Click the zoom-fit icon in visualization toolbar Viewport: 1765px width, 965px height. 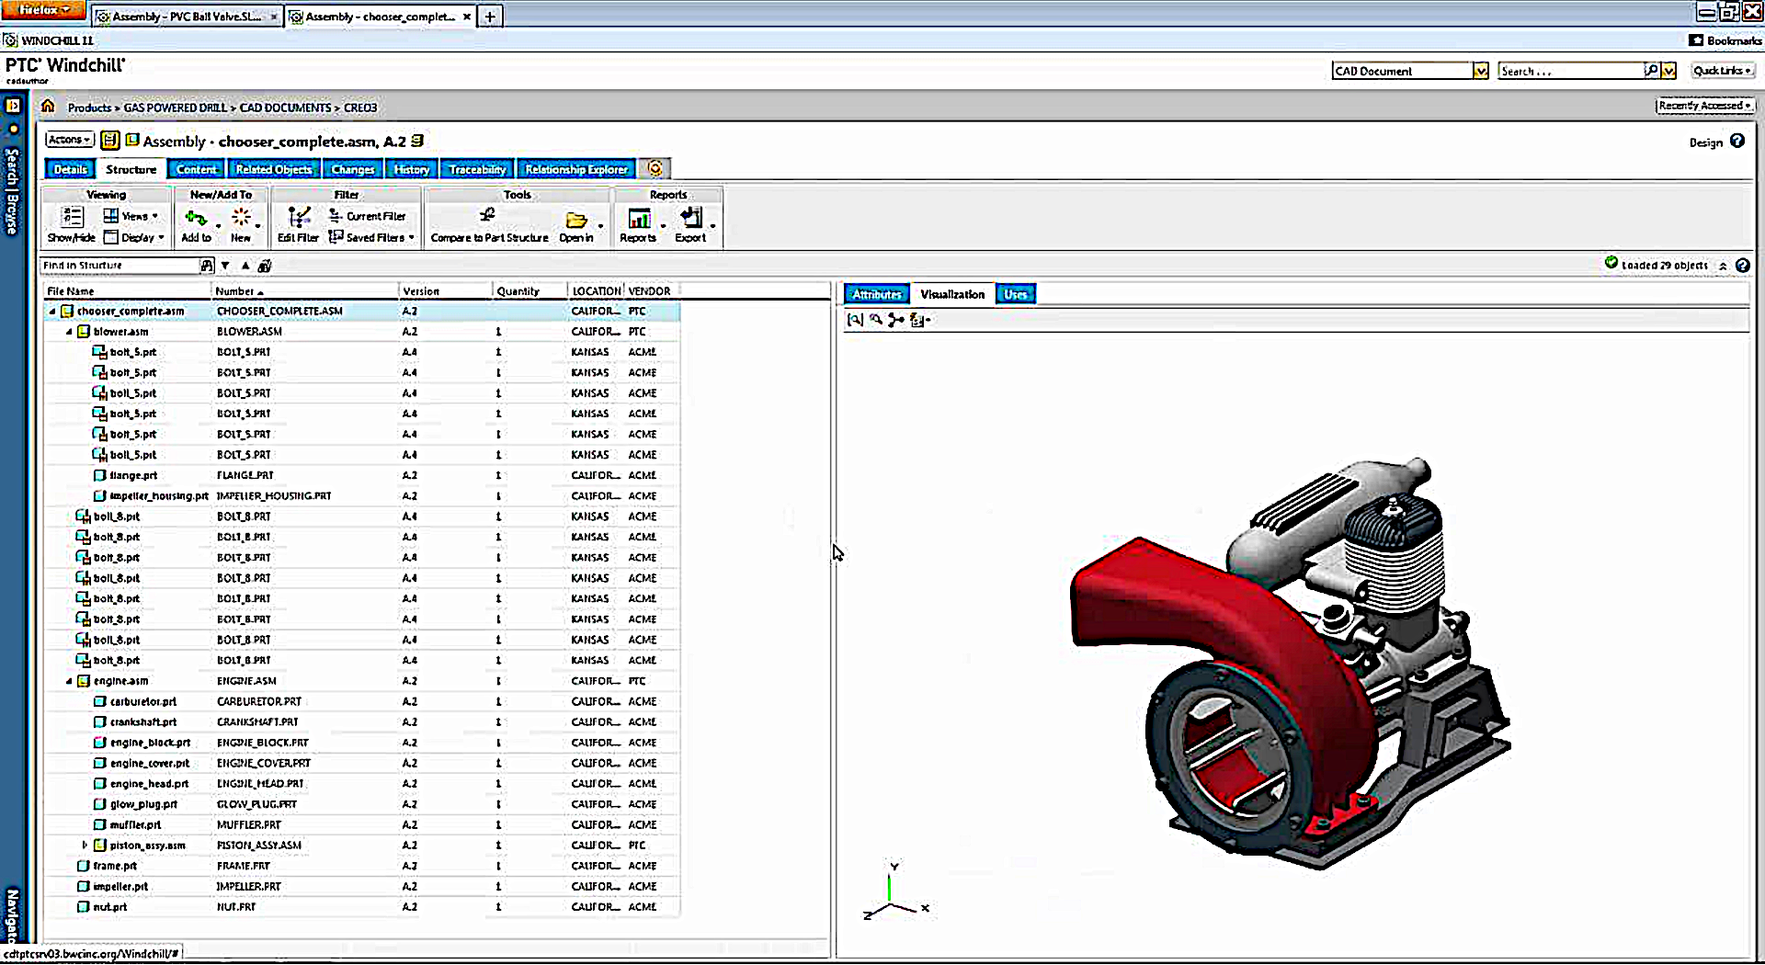856,320
